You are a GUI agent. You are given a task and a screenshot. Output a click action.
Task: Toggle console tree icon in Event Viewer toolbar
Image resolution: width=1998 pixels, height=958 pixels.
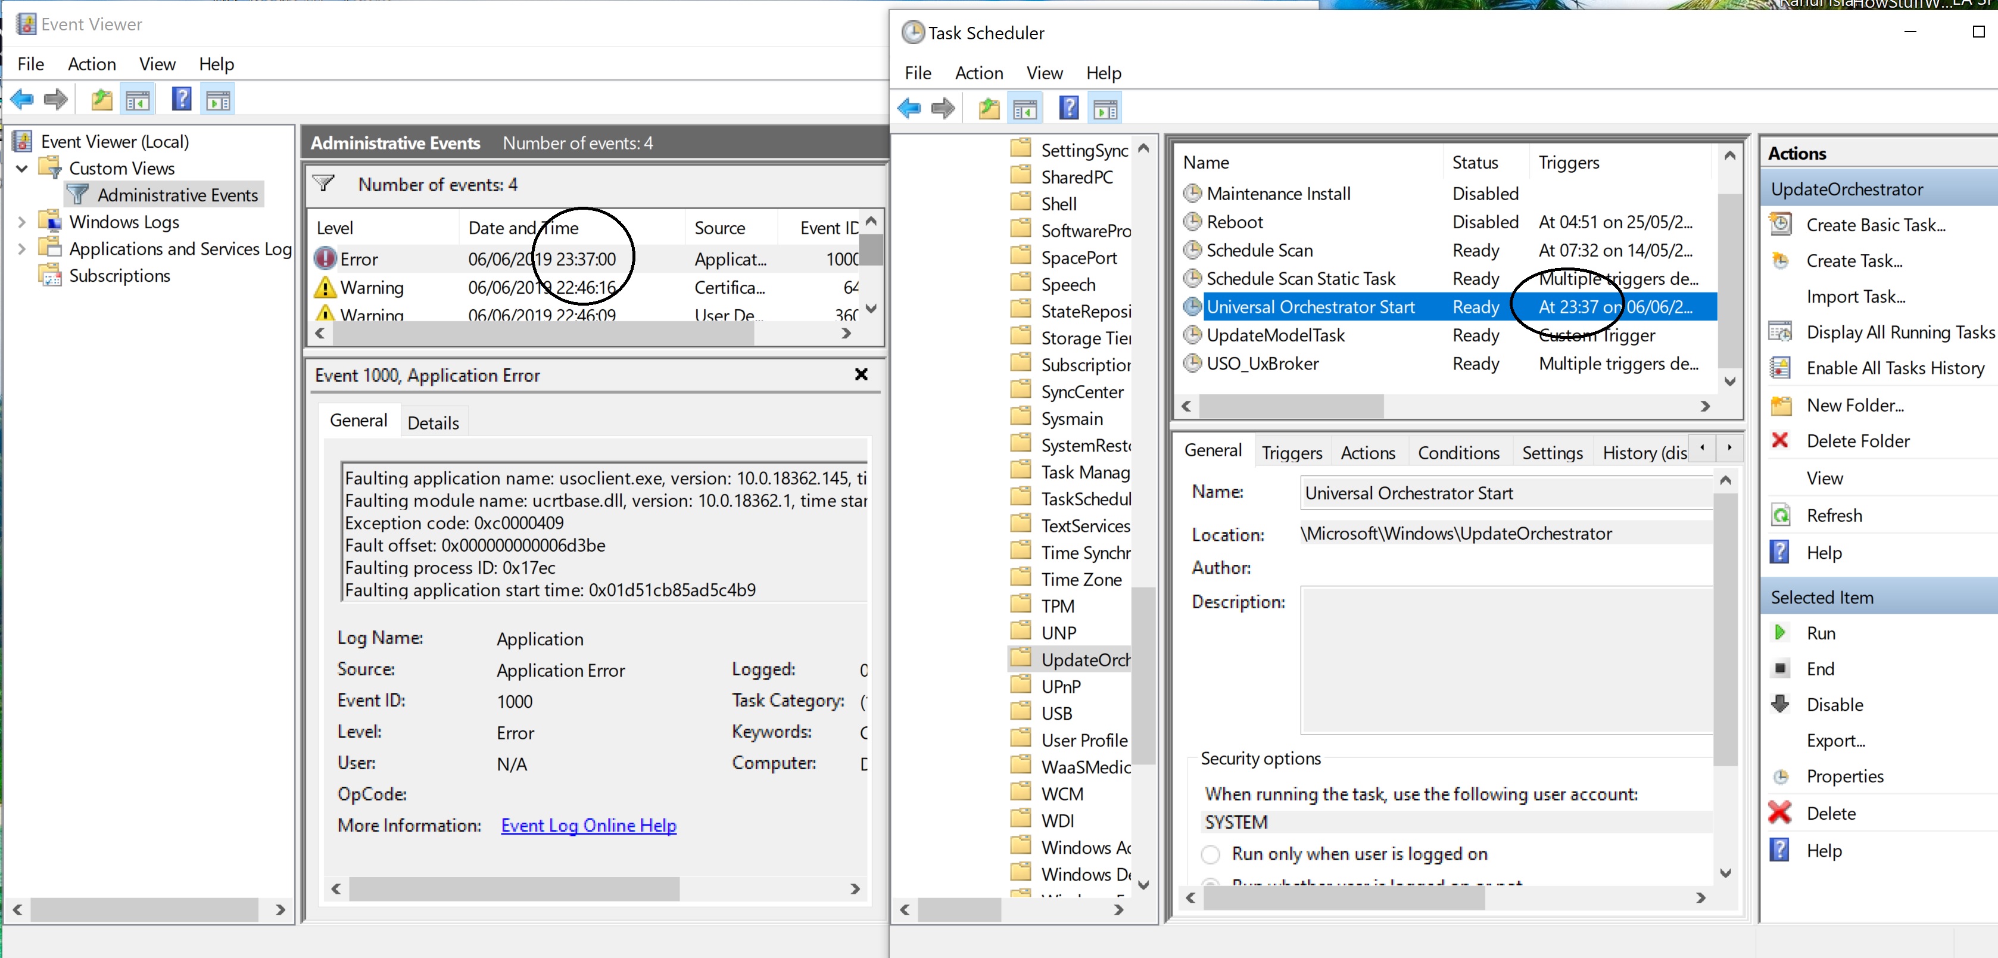(x=138, y=99)
